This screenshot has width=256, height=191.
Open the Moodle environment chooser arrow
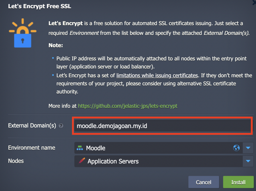point(248,148)
